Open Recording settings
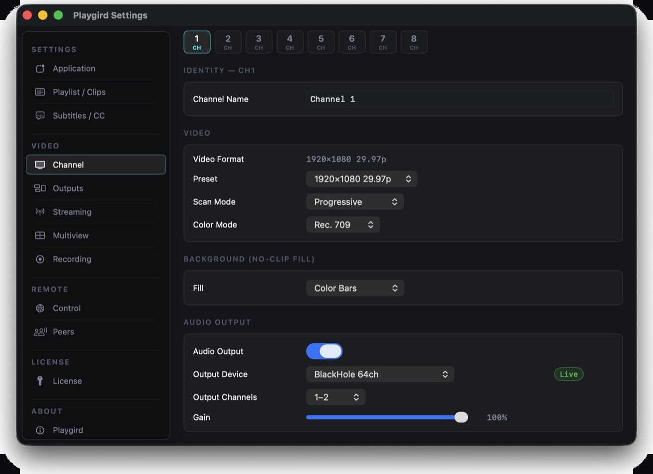 pyautogui.click(x=96, y=259)
